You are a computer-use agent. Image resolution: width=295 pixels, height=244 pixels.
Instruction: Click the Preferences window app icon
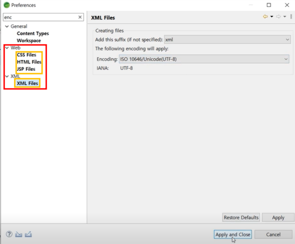pos(6,5)
